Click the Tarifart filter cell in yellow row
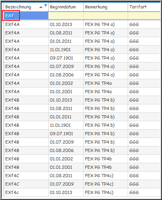162x200 pixels. pyautogui.click(x=144, y=16)
